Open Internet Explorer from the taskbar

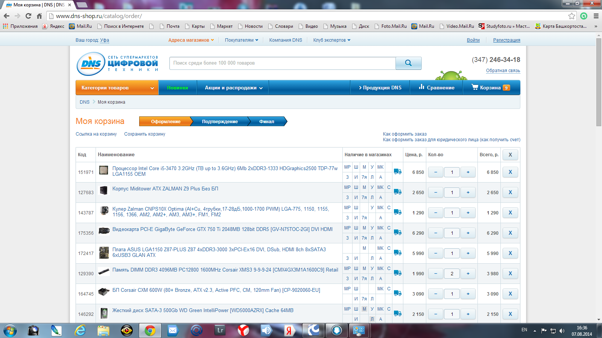[x=80, y=330]
